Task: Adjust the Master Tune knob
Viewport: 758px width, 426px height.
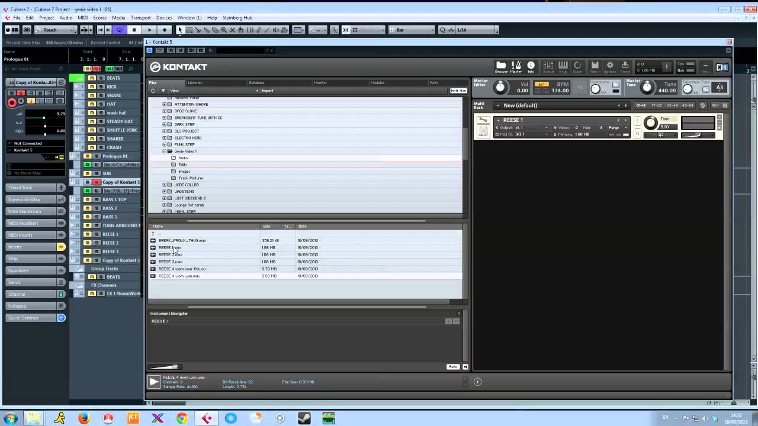Action: point(647,88)
